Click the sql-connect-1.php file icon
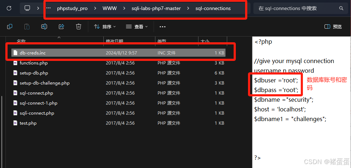This screenshot has width=351, height=168. (x=15, y=103)
